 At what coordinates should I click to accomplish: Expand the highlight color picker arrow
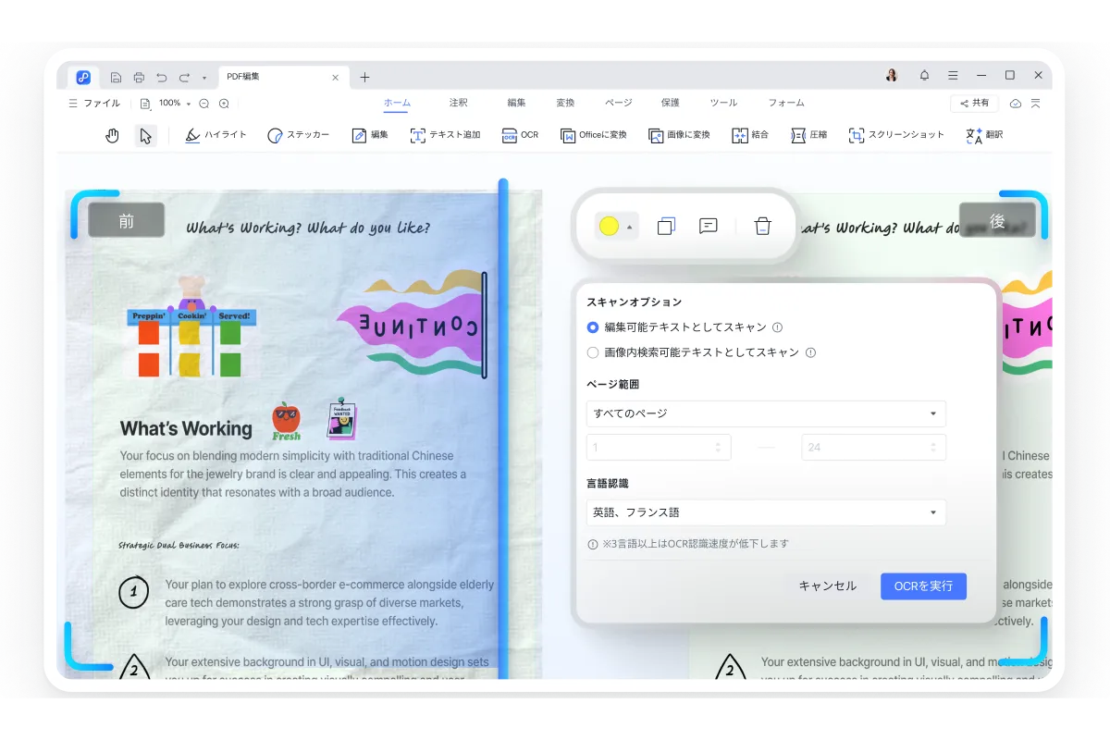(630, 227)
